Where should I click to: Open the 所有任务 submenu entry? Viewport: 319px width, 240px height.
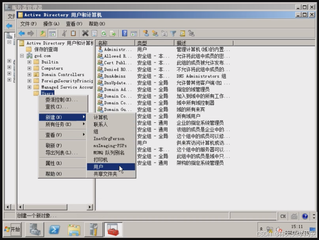[63, 124]
